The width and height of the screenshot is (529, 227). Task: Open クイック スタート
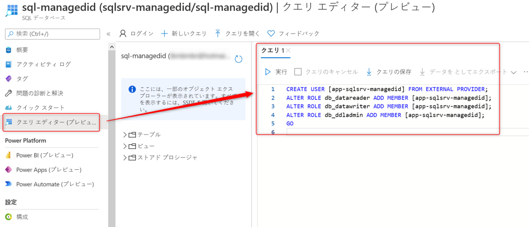pyautogui.click(x=40, y=108)
